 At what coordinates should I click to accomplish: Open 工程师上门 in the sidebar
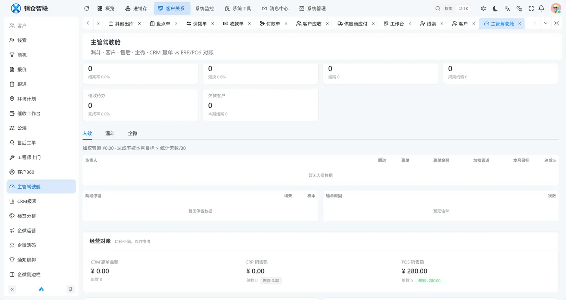41,157
